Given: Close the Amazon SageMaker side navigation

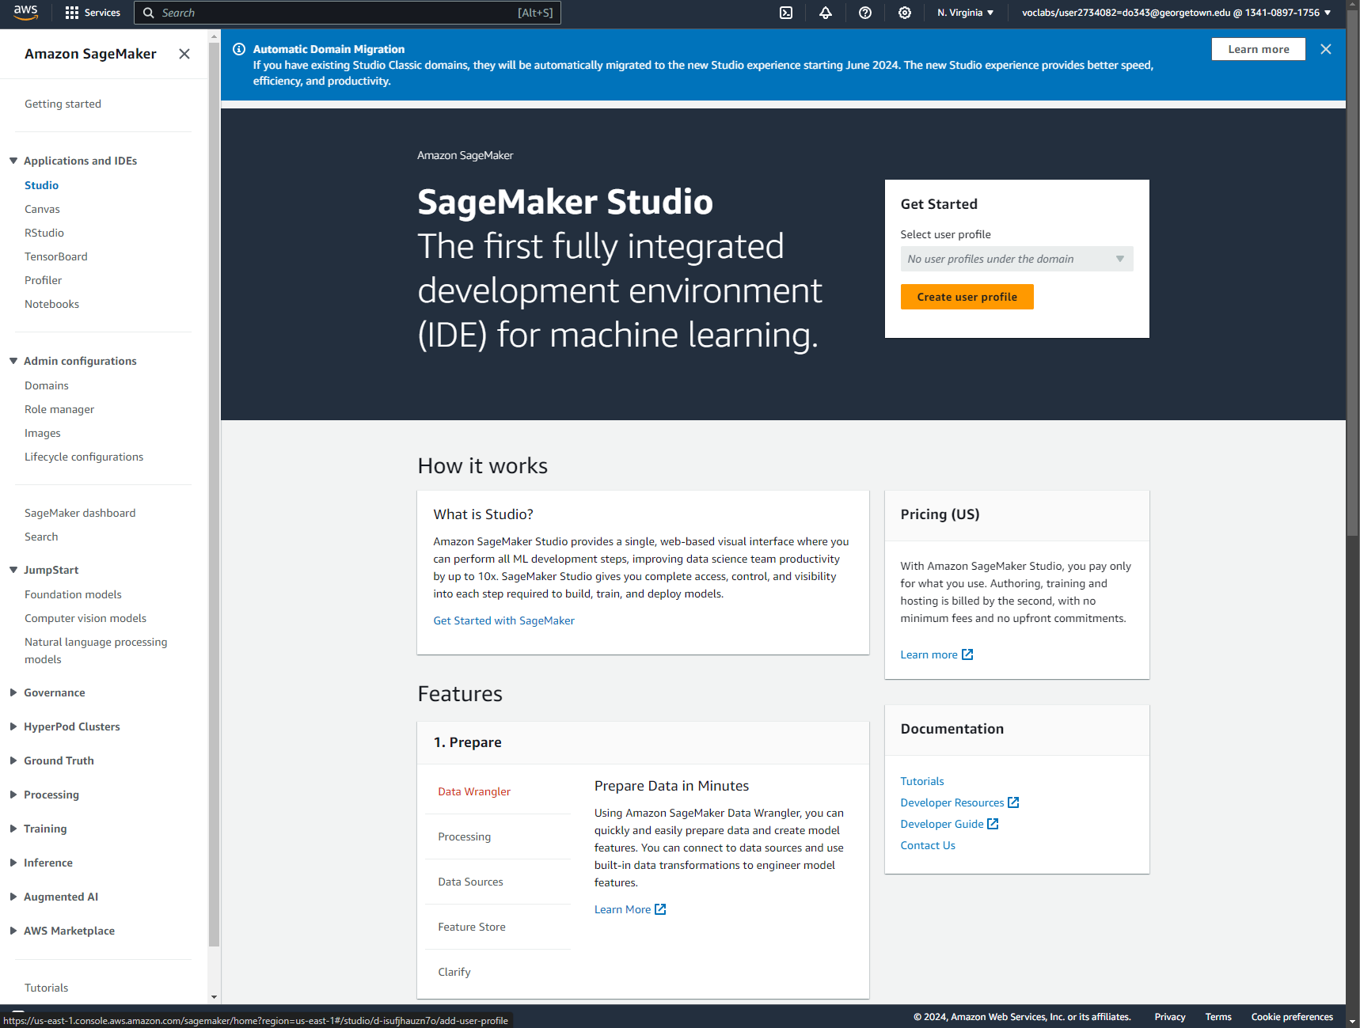Looking at the screenshot, I should (184, 54).
